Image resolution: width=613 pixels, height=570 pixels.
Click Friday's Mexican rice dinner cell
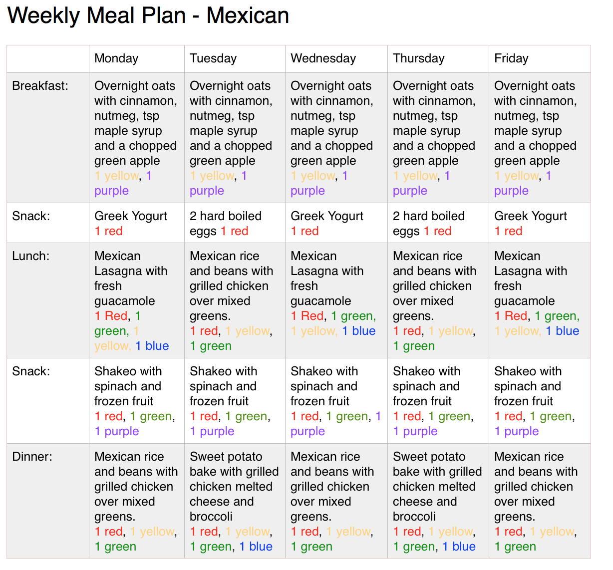[540, 501]
